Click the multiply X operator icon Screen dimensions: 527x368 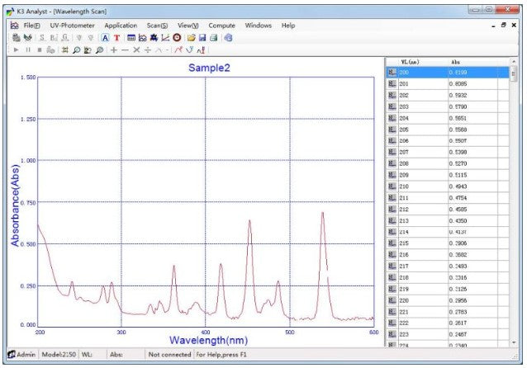(136, 50)
